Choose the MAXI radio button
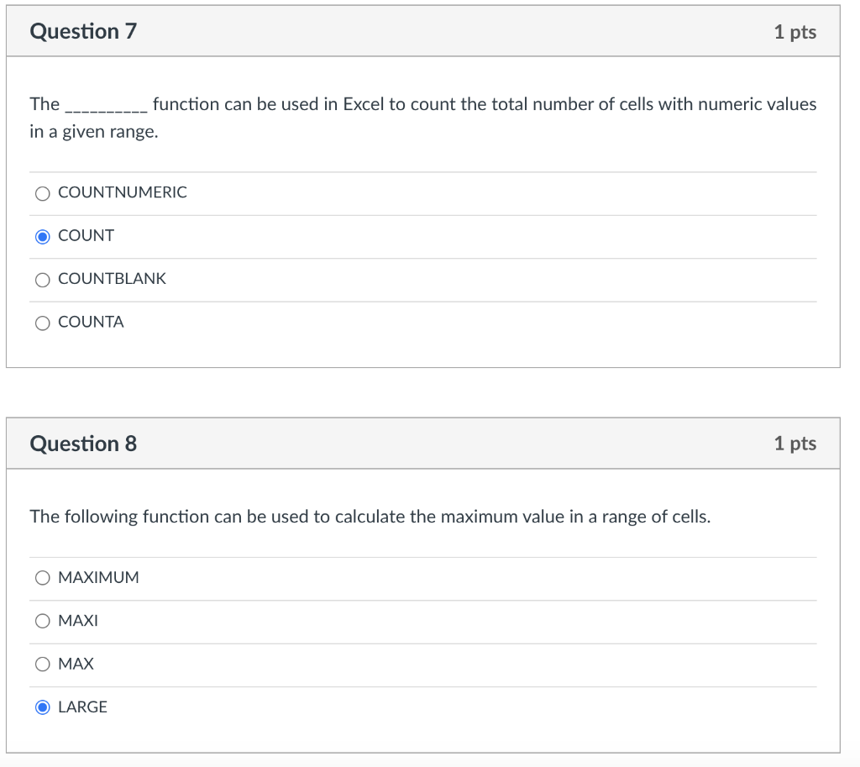Viewport: 860px width, 767px height. point(43,621)
